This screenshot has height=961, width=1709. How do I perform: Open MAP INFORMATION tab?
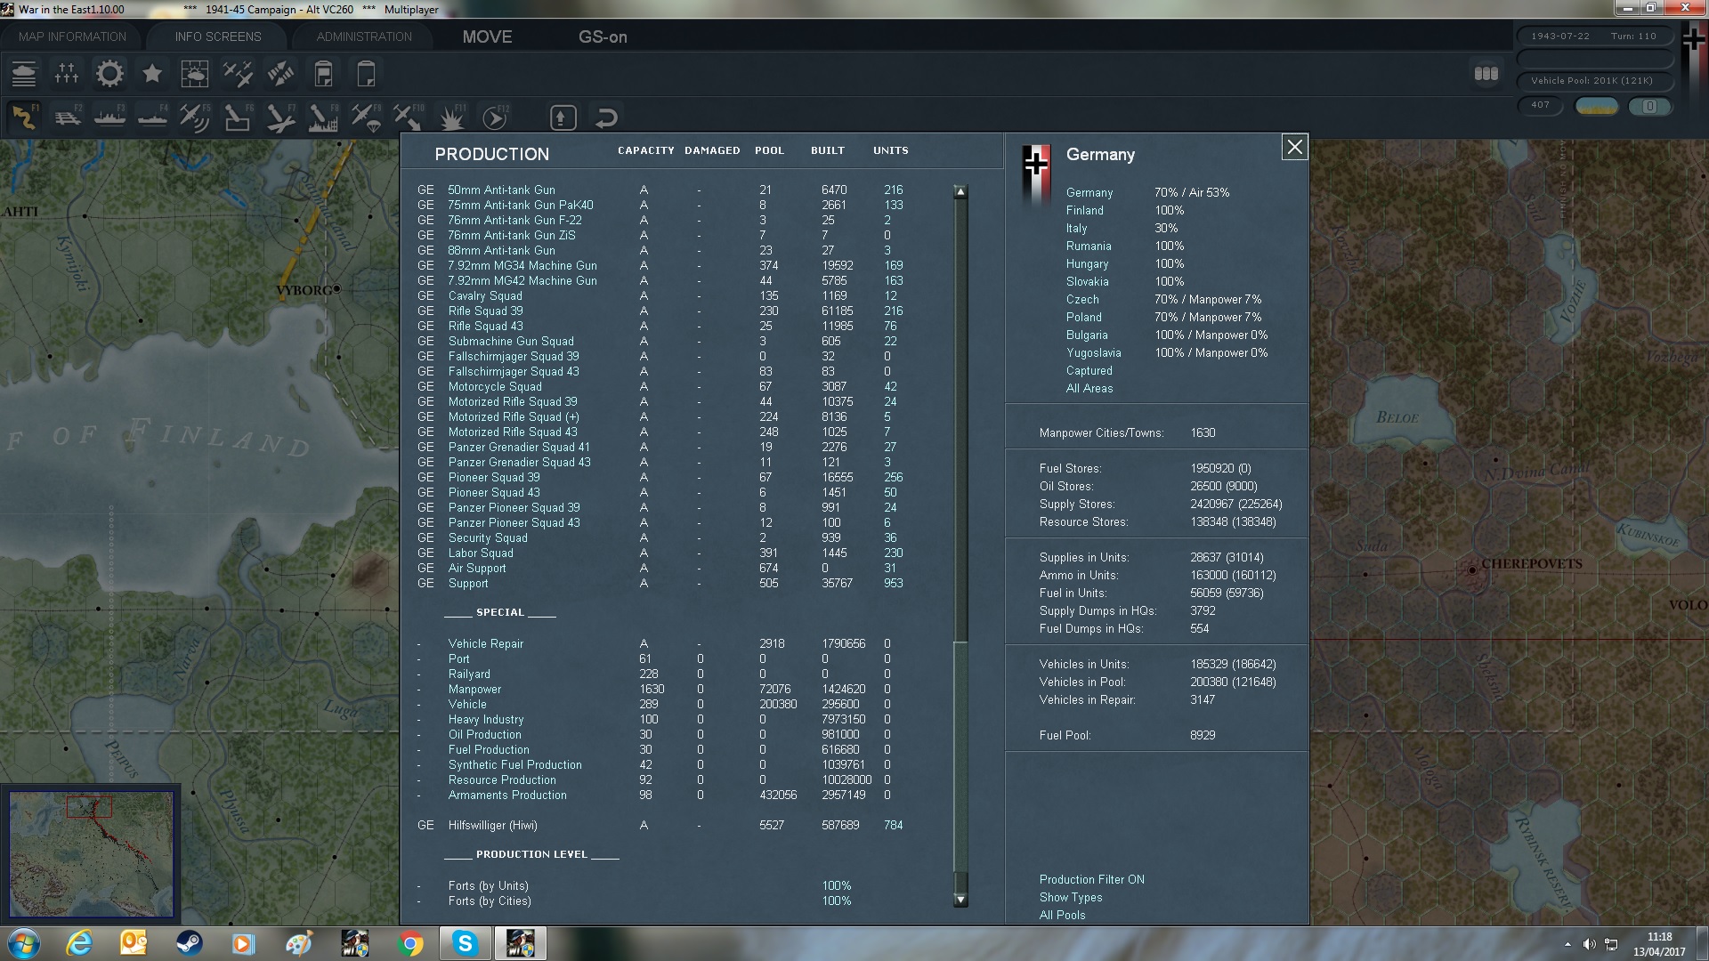coord(73,36)
